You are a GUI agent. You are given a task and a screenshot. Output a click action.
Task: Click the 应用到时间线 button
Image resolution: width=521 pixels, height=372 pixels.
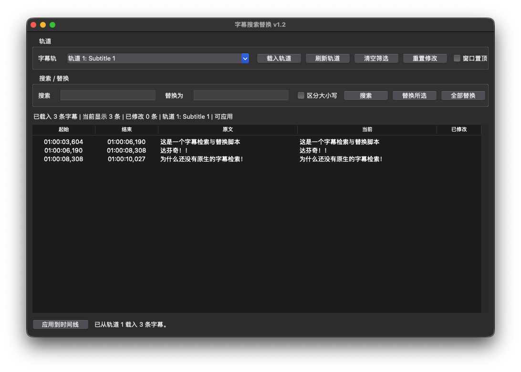[60, 324]
